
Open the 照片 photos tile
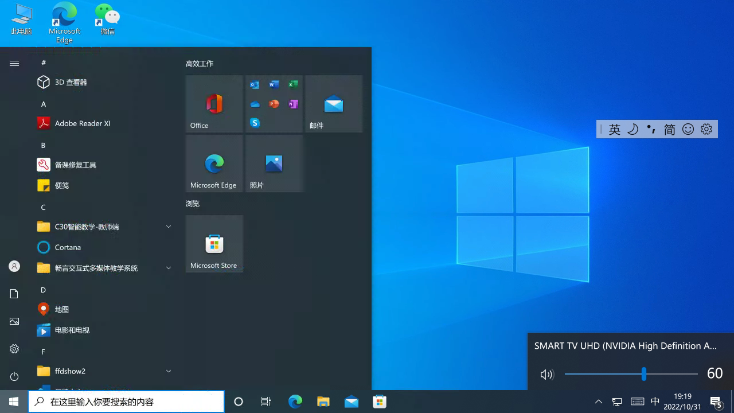274,163
